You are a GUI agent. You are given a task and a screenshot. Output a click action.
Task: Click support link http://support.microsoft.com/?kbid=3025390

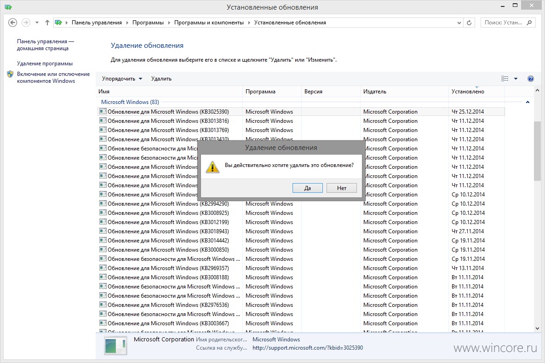308,348
